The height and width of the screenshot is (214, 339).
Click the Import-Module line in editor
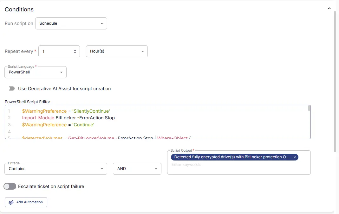click(68, 118)
